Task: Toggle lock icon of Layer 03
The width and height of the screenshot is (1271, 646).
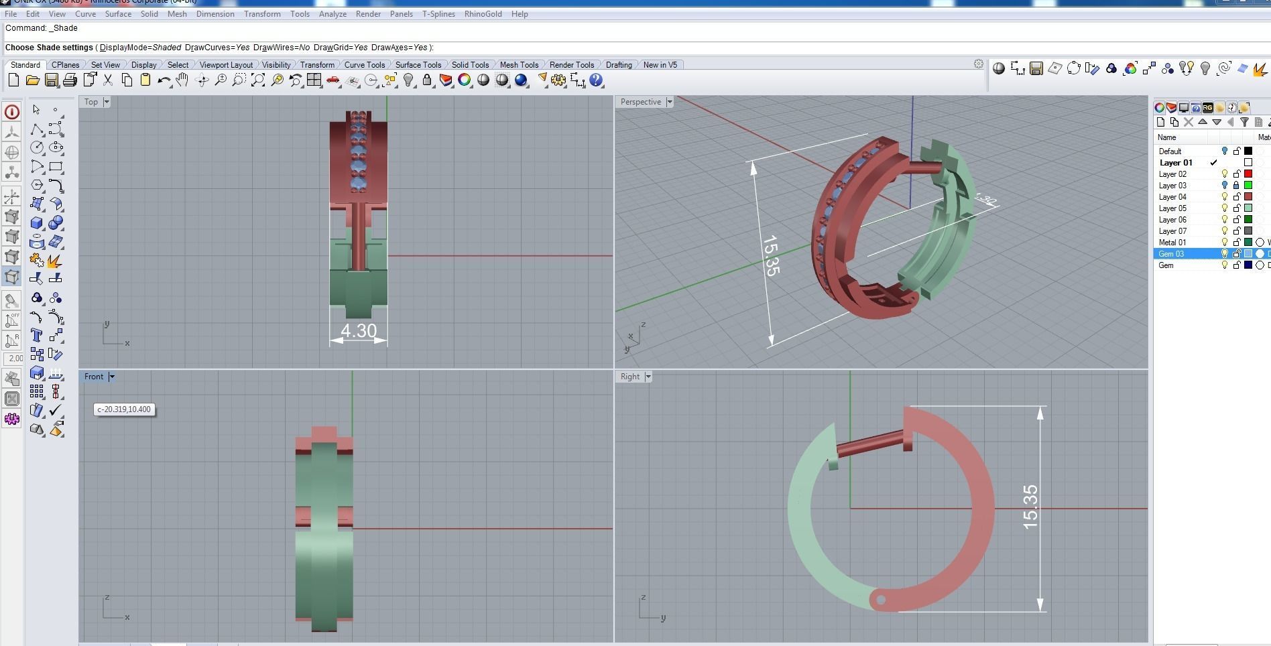Action: [x=1236, y=186]
